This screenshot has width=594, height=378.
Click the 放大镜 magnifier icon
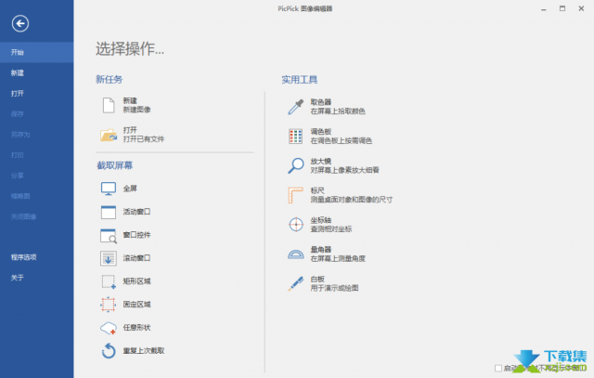[x=295, y=165]
